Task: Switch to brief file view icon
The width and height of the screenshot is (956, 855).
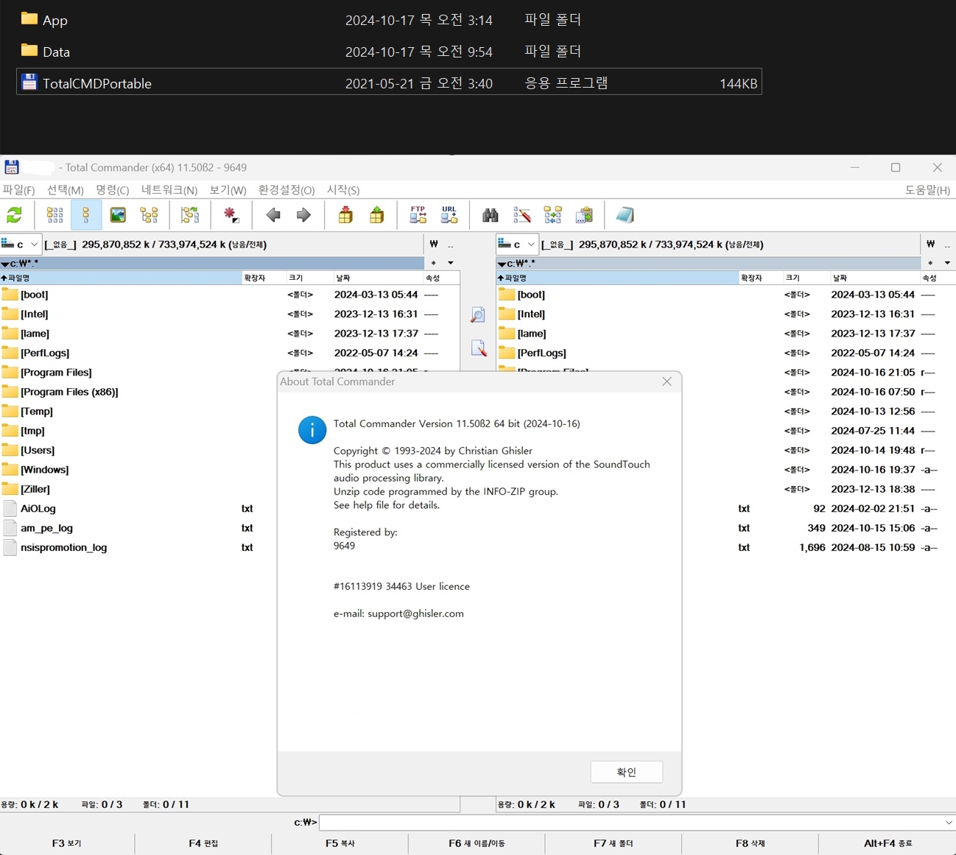Action: 55,215
